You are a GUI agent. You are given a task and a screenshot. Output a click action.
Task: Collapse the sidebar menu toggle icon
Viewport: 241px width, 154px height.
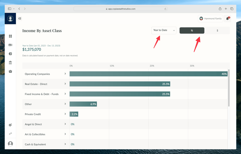(x=20, y=19)
